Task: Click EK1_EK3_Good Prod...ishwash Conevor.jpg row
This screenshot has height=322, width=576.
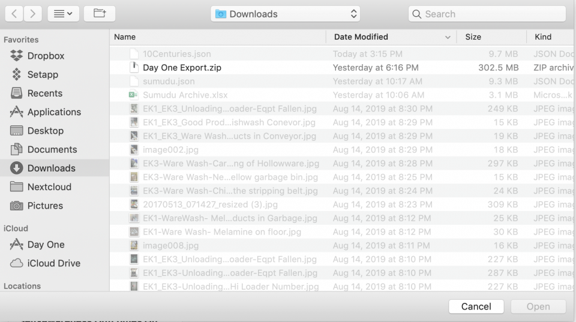Action: click(x=342, y=122)
